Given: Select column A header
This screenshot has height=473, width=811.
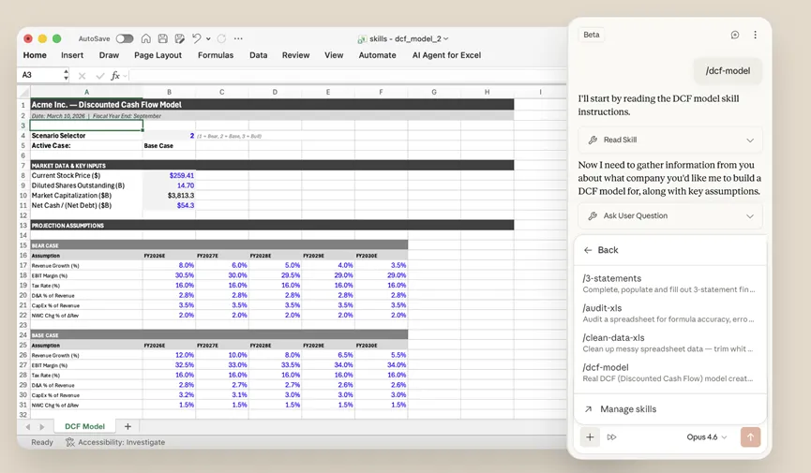Looking at the screenshot, I should point(86,92).
